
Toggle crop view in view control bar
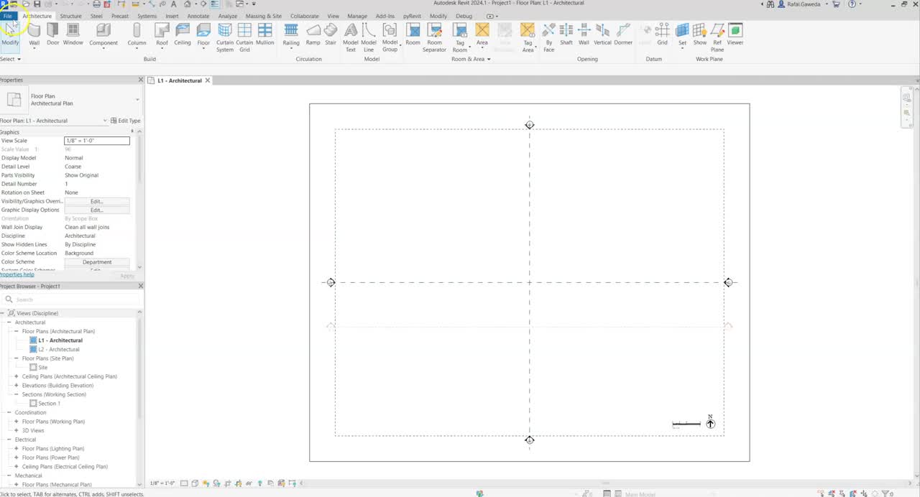(x=228, y=483)
